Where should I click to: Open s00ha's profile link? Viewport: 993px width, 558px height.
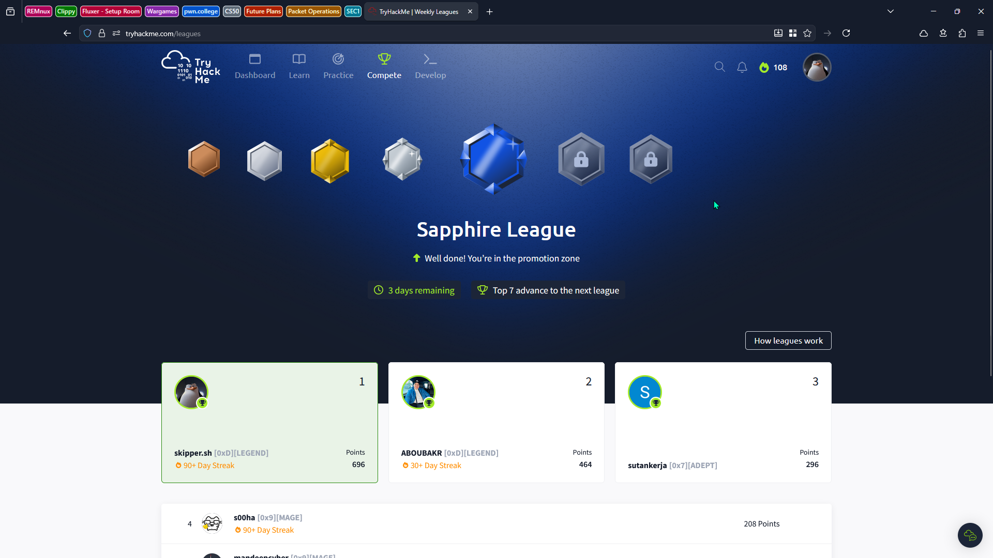(x=244, y=517)
